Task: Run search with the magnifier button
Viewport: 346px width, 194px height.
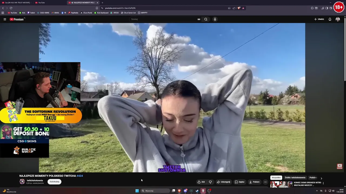Action: (x=206, y=19)
